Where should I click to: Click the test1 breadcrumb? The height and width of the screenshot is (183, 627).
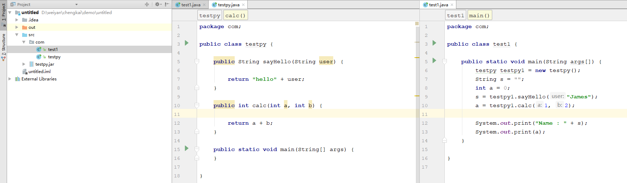point(456,15)
